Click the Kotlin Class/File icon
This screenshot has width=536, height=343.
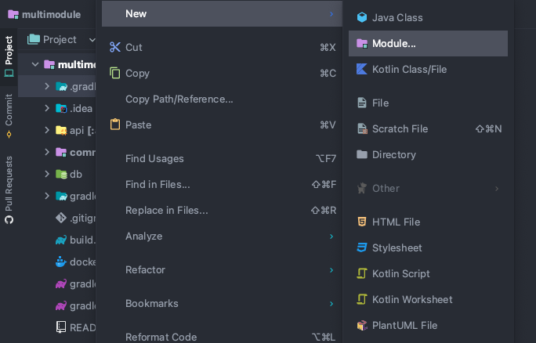(362, 69)
